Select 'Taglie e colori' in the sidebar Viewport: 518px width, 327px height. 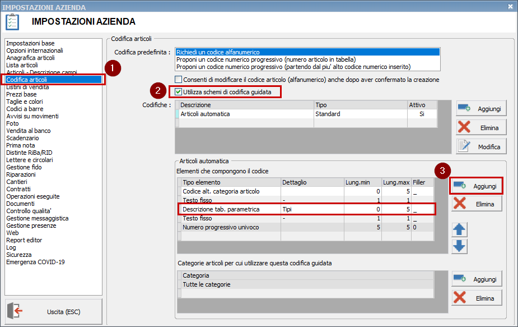[x=25, y=102]
